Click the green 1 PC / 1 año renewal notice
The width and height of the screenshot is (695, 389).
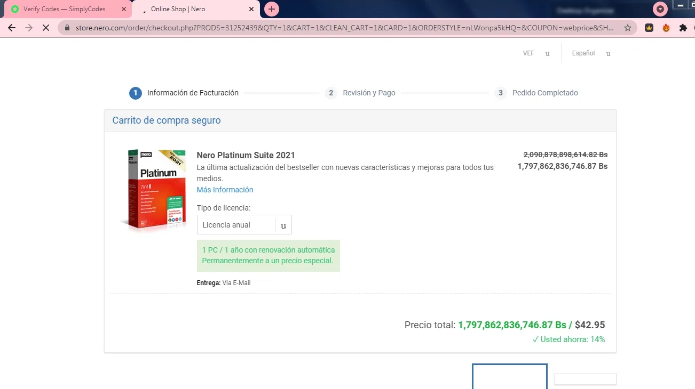(268, 256)
